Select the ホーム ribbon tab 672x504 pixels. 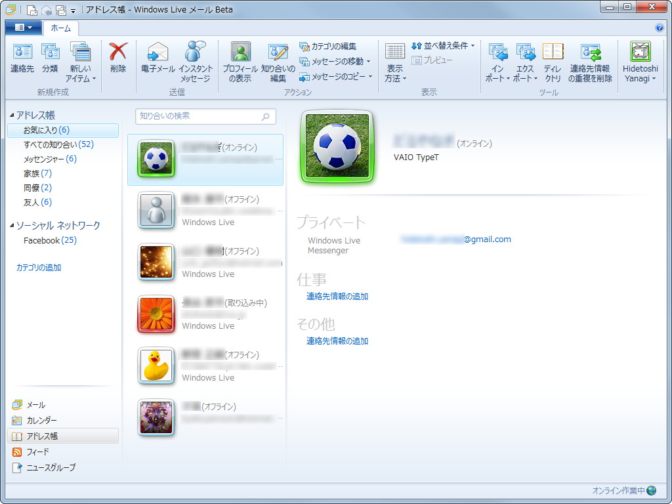click(x=61, y=28)
